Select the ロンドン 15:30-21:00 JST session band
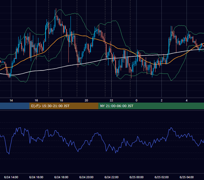Viewport: 204px width, 180px height. (64, 106)
